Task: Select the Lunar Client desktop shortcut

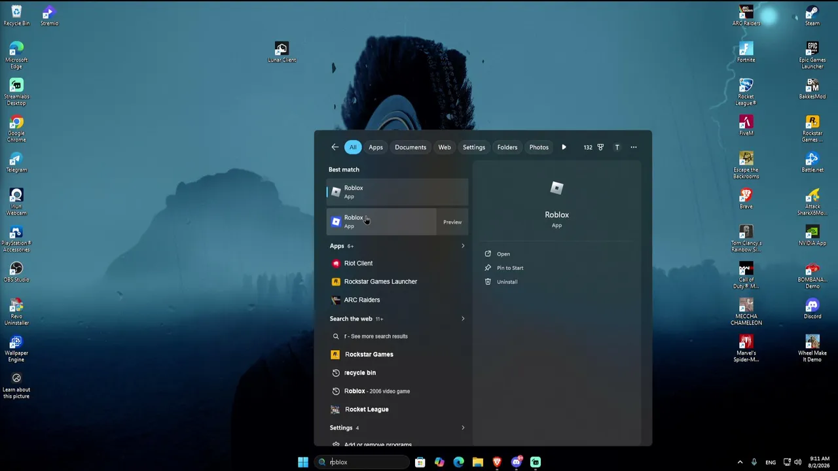Action: tap(282, 52)
